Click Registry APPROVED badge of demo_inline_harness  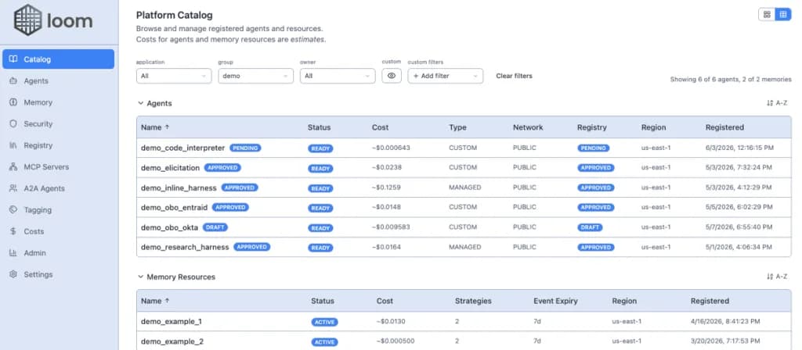595,187
